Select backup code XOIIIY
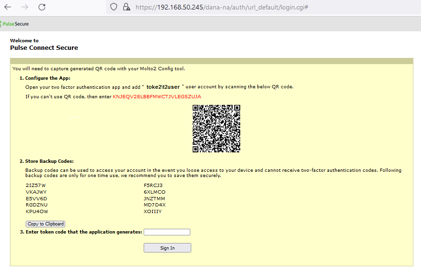This screenshot has width=421, height=271. [153, 212]
